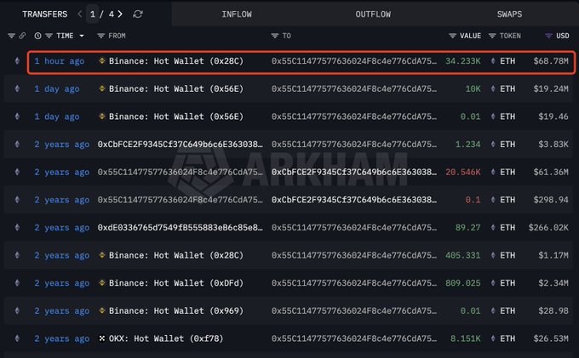579x358 pixels.
Task: Switch to the INFLOW tab
Action: pos(237,14)
